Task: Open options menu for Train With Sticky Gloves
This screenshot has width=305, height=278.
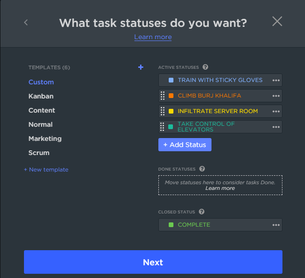Action: click(276, 80)
